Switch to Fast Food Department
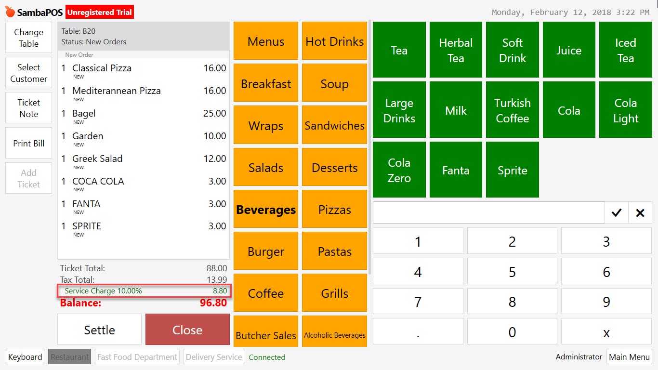The height and width of the screenshot is (370, 658). click(x=137, y=357)
